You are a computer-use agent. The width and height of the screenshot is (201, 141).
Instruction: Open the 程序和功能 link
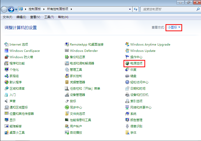click(x=17, y=63)
